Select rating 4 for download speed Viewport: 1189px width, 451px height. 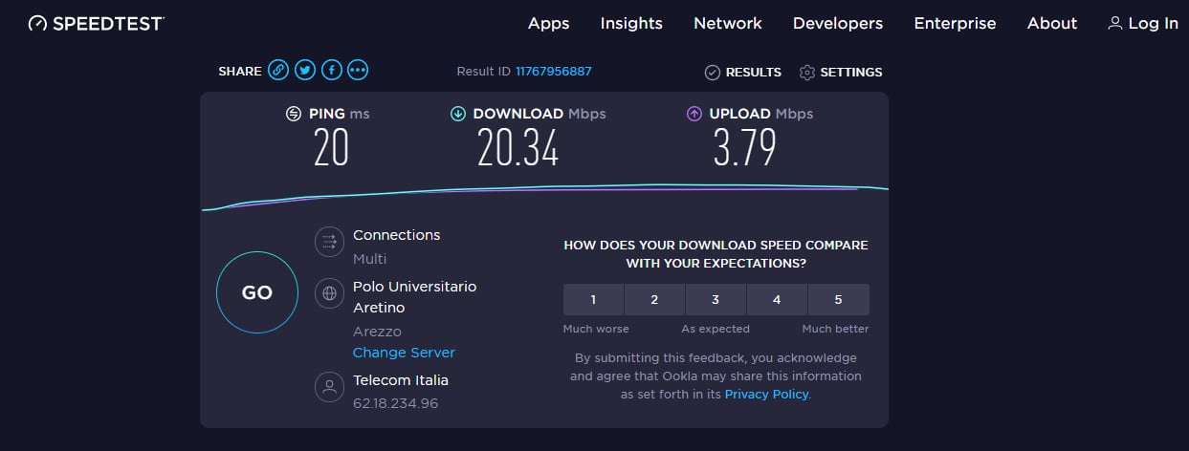(x=777, y=299)
